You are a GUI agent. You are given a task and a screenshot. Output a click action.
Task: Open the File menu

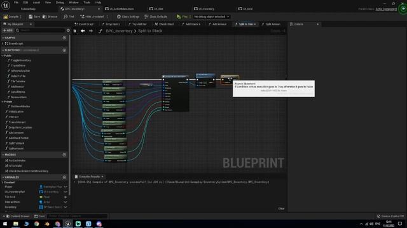[x=16, y=3]
